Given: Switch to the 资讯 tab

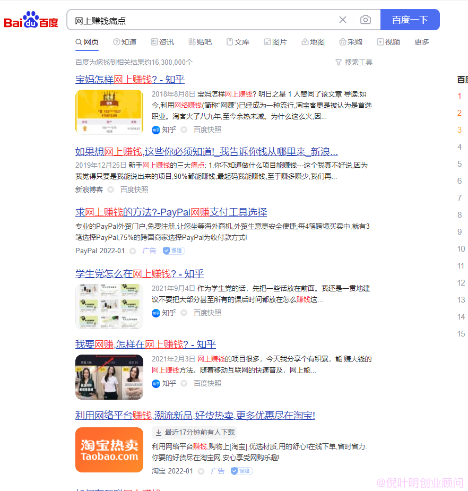Looking at the screenshot, I should coord(162,42).
